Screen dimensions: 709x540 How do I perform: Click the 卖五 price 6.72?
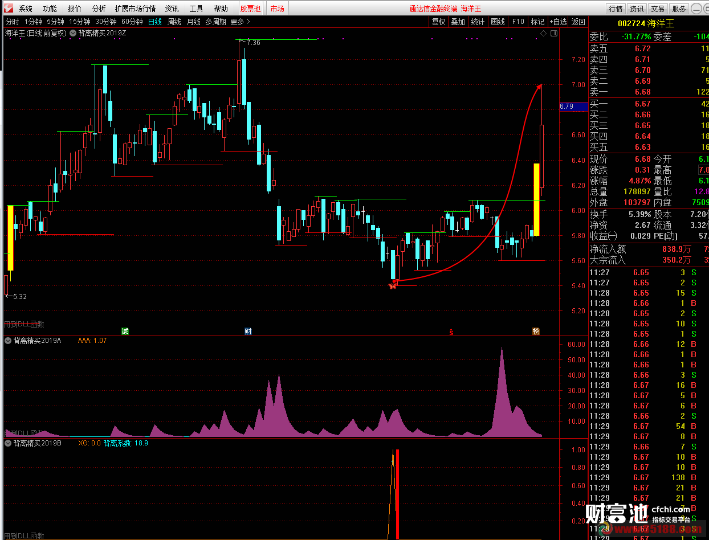click(x=642, y=48)
